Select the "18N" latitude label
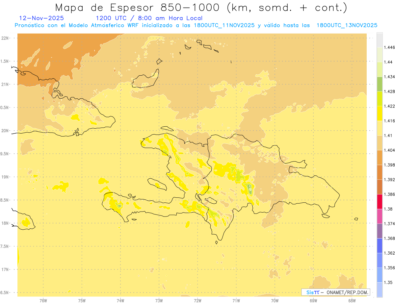395x305 pixels. 5,223
